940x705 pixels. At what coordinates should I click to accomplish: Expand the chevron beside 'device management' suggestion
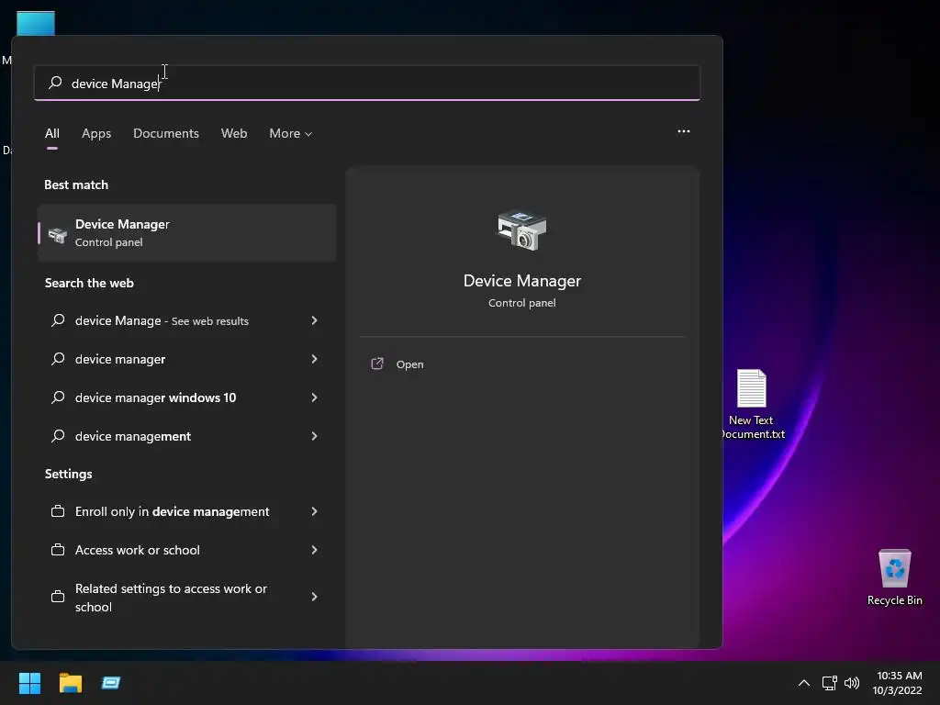click(x=314, y=436)
